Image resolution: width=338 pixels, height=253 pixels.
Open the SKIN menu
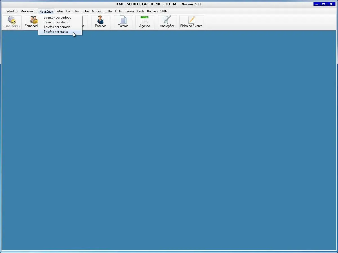coord(164,11)
